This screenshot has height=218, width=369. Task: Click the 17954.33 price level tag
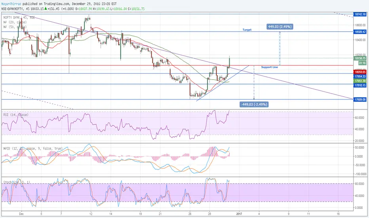(360, 76)
